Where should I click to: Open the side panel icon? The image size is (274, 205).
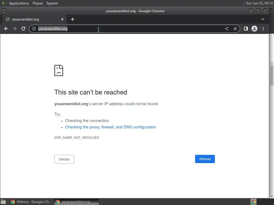click(246, 29)
